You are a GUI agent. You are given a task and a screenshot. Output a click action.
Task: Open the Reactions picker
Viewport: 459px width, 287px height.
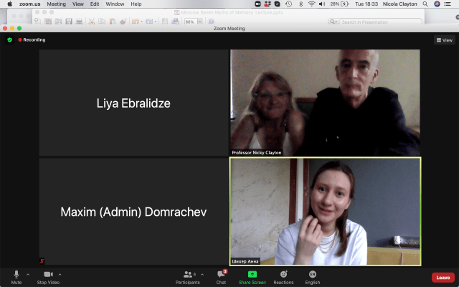click(283, 275)
